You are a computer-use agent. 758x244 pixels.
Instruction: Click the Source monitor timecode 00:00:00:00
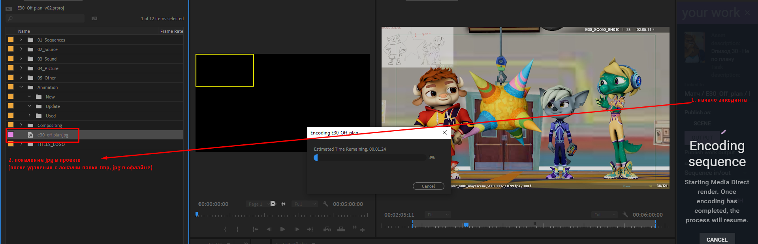(213, 204)
